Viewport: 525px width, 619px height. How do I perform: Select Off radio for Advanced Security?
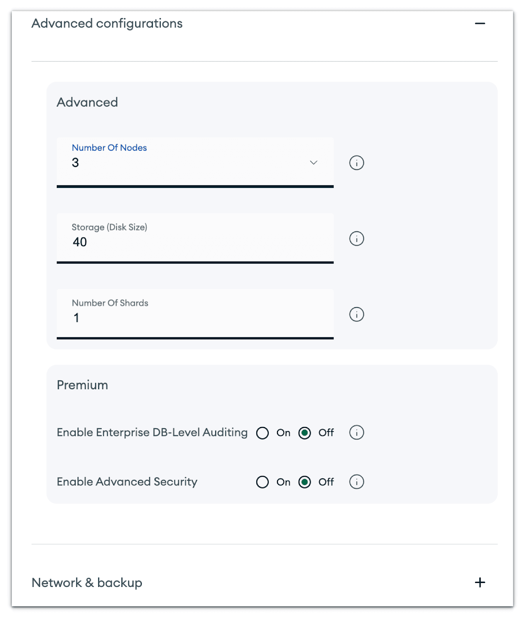(304, 482)
